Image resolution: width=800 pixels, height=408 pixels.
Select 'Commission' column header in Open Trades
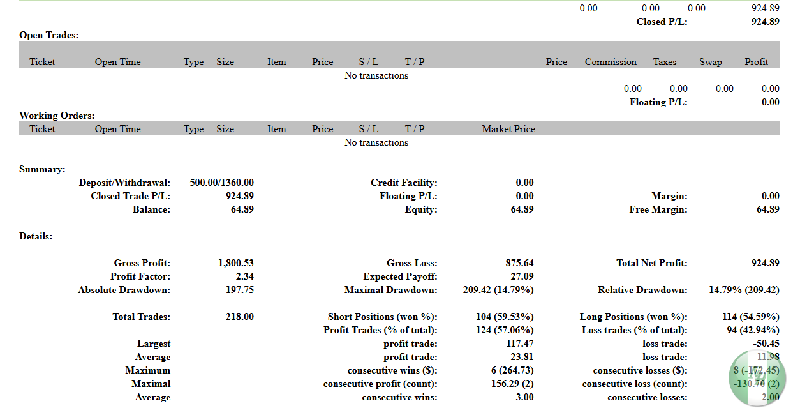611,62
